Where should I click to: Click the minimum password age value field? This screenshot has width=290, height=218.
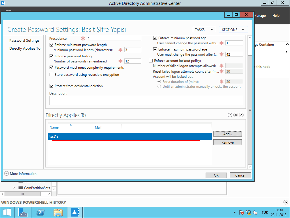(234, 43)
